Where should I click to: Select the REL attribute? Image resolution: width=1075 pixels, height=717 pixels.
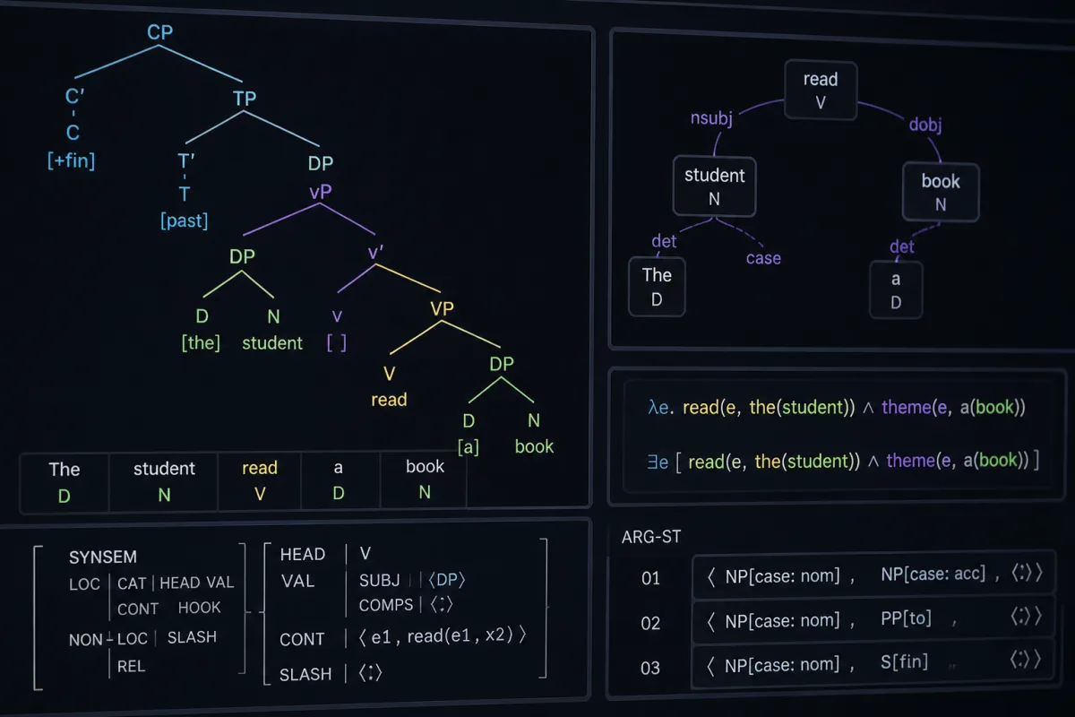131,666
